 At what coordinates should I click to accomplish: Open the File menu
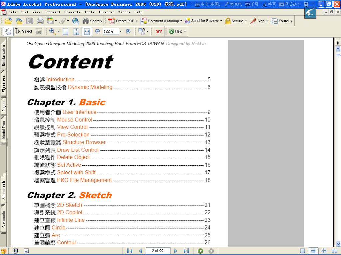pos(13,12)
